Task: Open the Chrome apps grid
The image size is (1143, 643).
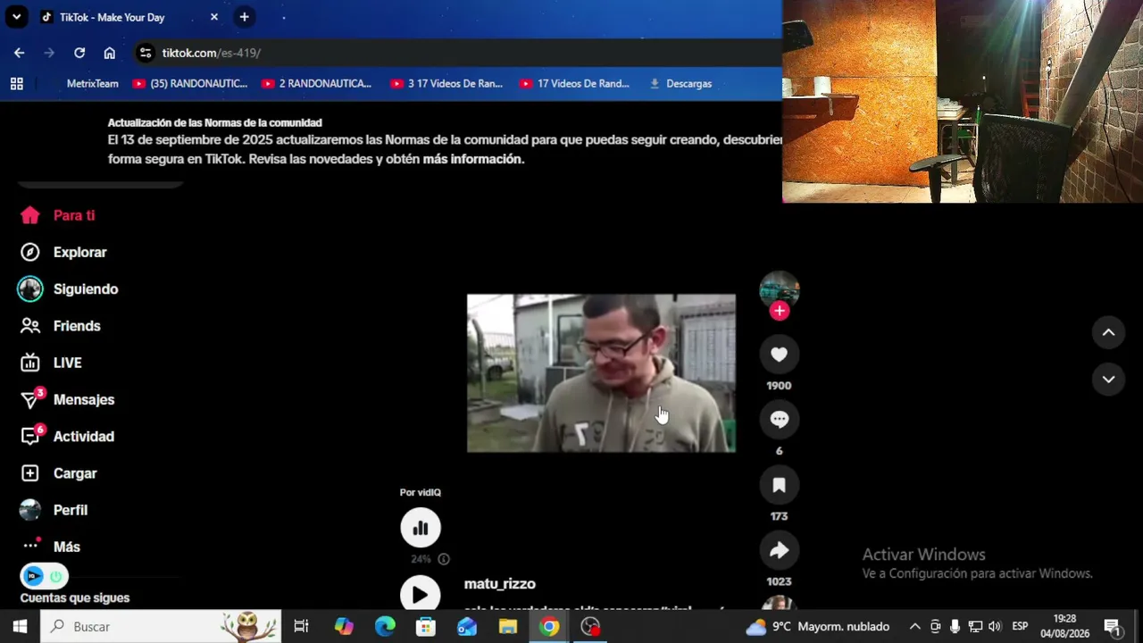Action: coord(16,84)
